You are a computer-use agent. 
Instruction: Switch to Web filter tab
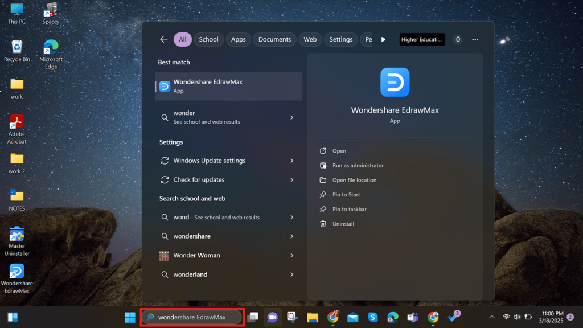pos(310,39)
